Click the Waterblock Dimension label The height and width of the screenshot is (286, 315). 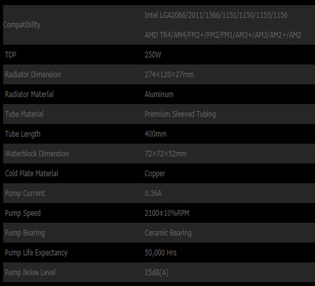pyautogui.click(x=37, y=153)
